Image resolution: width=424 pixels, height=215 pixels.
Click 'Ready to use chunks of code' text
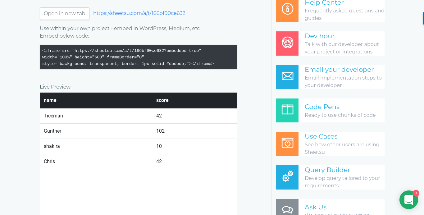340,115
